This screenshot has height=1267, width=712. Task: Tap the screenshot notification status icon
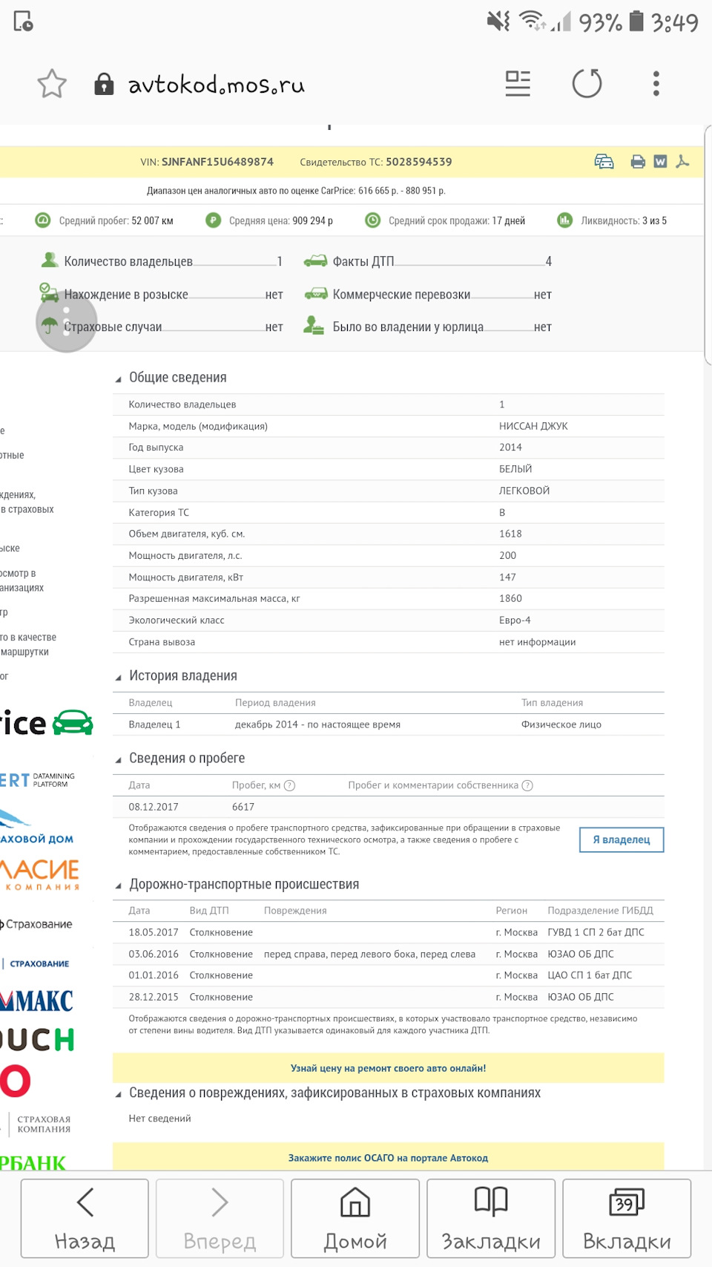24,22
